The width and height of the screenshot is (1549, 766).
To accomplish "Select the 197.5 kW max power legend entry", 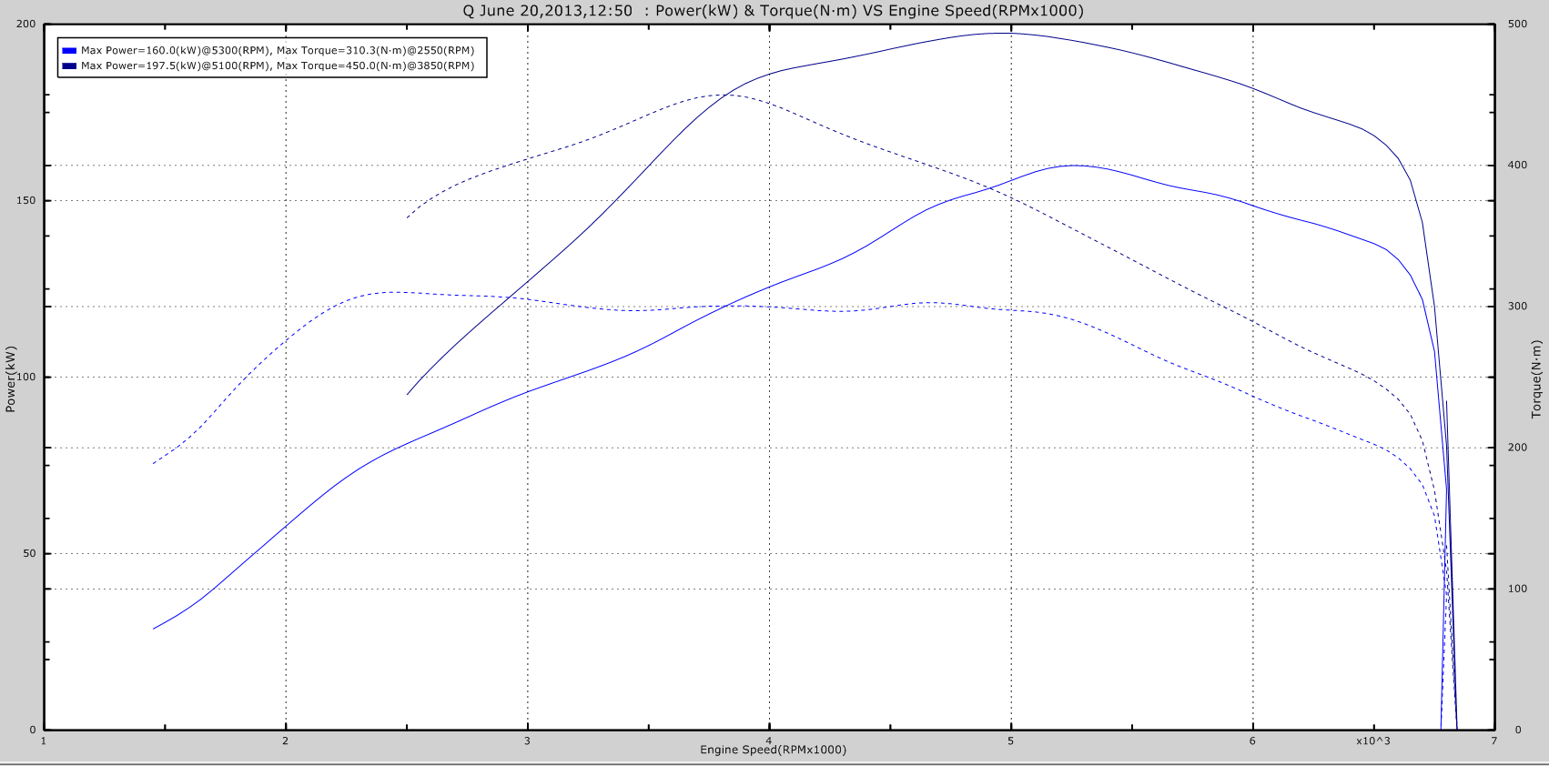I will 277,66.
